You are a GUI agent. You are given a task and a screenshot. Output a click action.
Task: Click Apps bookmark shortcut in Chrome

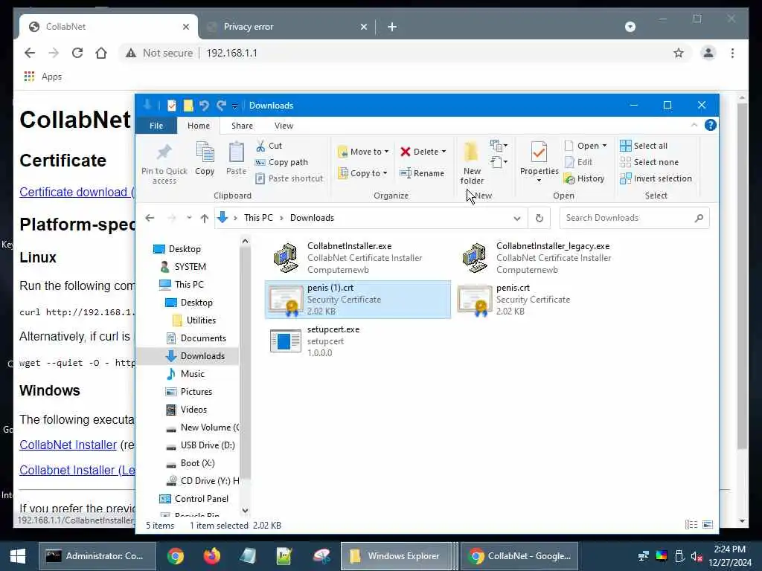[42, 77]
